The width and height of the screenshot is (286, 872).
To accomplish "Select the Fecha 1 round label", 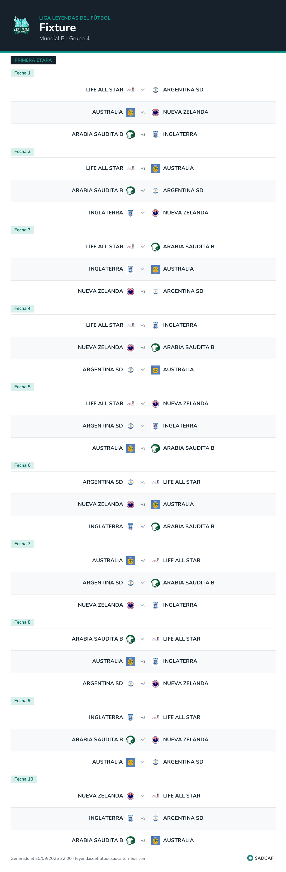I will coord(22,73).
